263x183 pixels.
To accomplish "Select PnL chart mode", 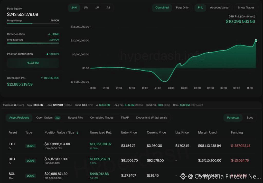I will [x=200, y=8].
